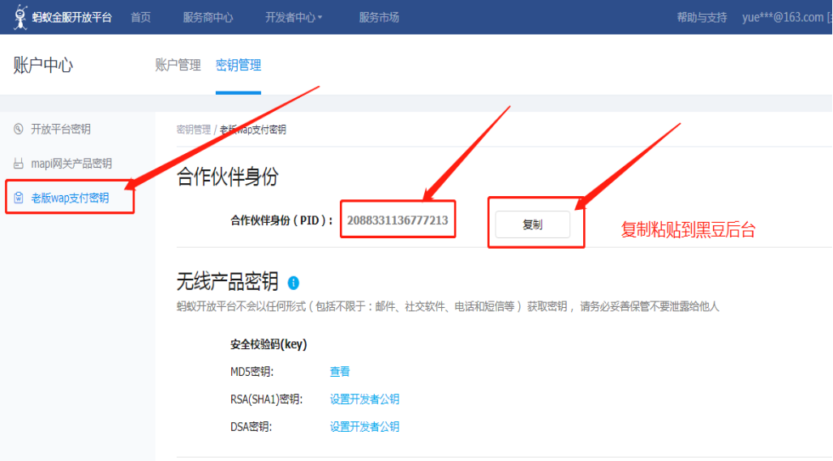Switch to the 账户管理 tab
The height and width of the screenshot is (461, 833).
click(178, 66)
